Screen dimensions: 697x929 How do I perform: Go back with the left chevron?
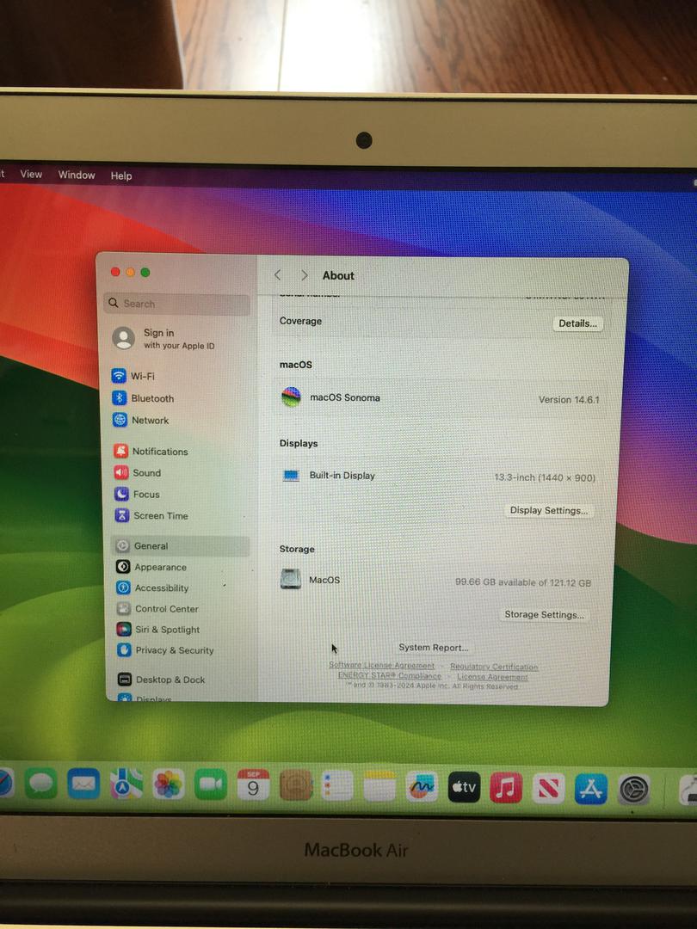click(x=277, y=275)
